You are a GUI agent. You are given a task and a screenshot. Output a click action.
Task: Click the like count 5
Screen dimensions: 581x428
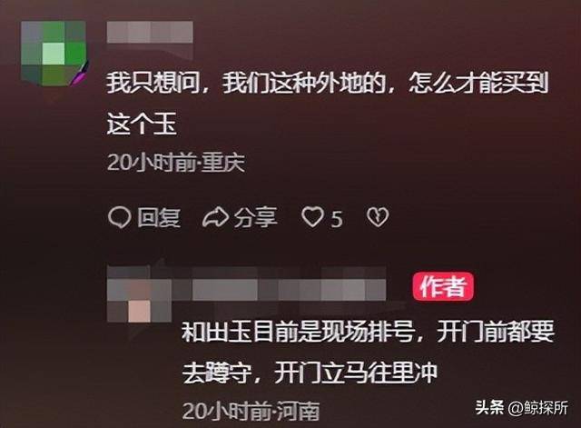(x=337, y=219)
